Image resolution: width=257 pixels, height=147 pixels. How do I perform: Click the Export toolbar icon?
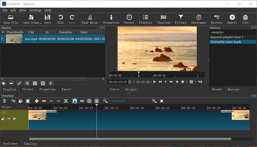tap(232, 19)
